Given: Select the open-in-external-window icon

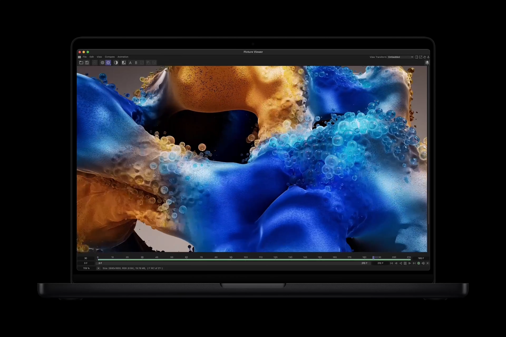Looking at the screenshot, I should point(421,57).
